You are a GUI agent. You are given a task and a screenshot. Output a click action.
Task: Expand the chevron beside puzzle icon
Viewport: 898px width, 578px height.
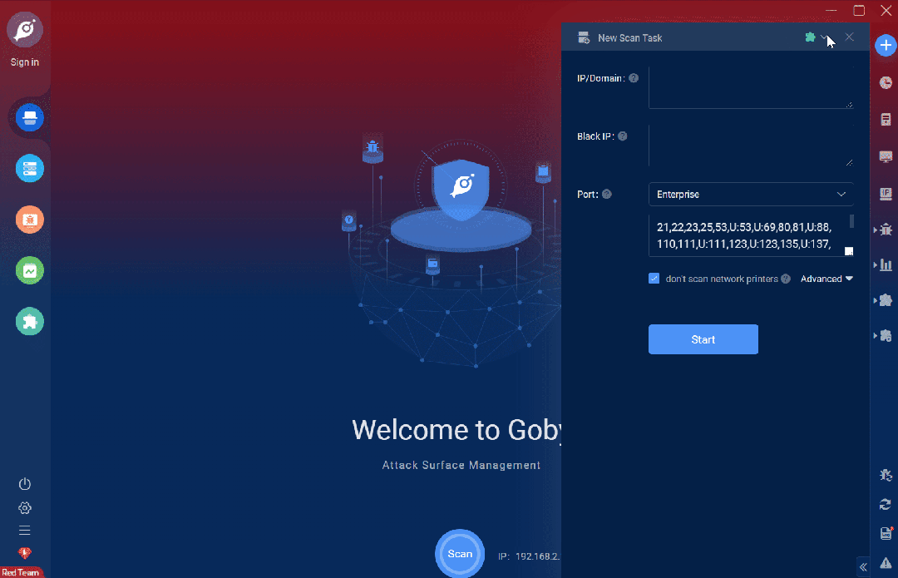[824, 37]
